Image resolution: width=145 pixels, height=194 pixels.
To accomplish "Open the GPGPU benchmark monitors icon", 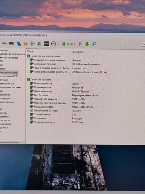I will point(19,43).
